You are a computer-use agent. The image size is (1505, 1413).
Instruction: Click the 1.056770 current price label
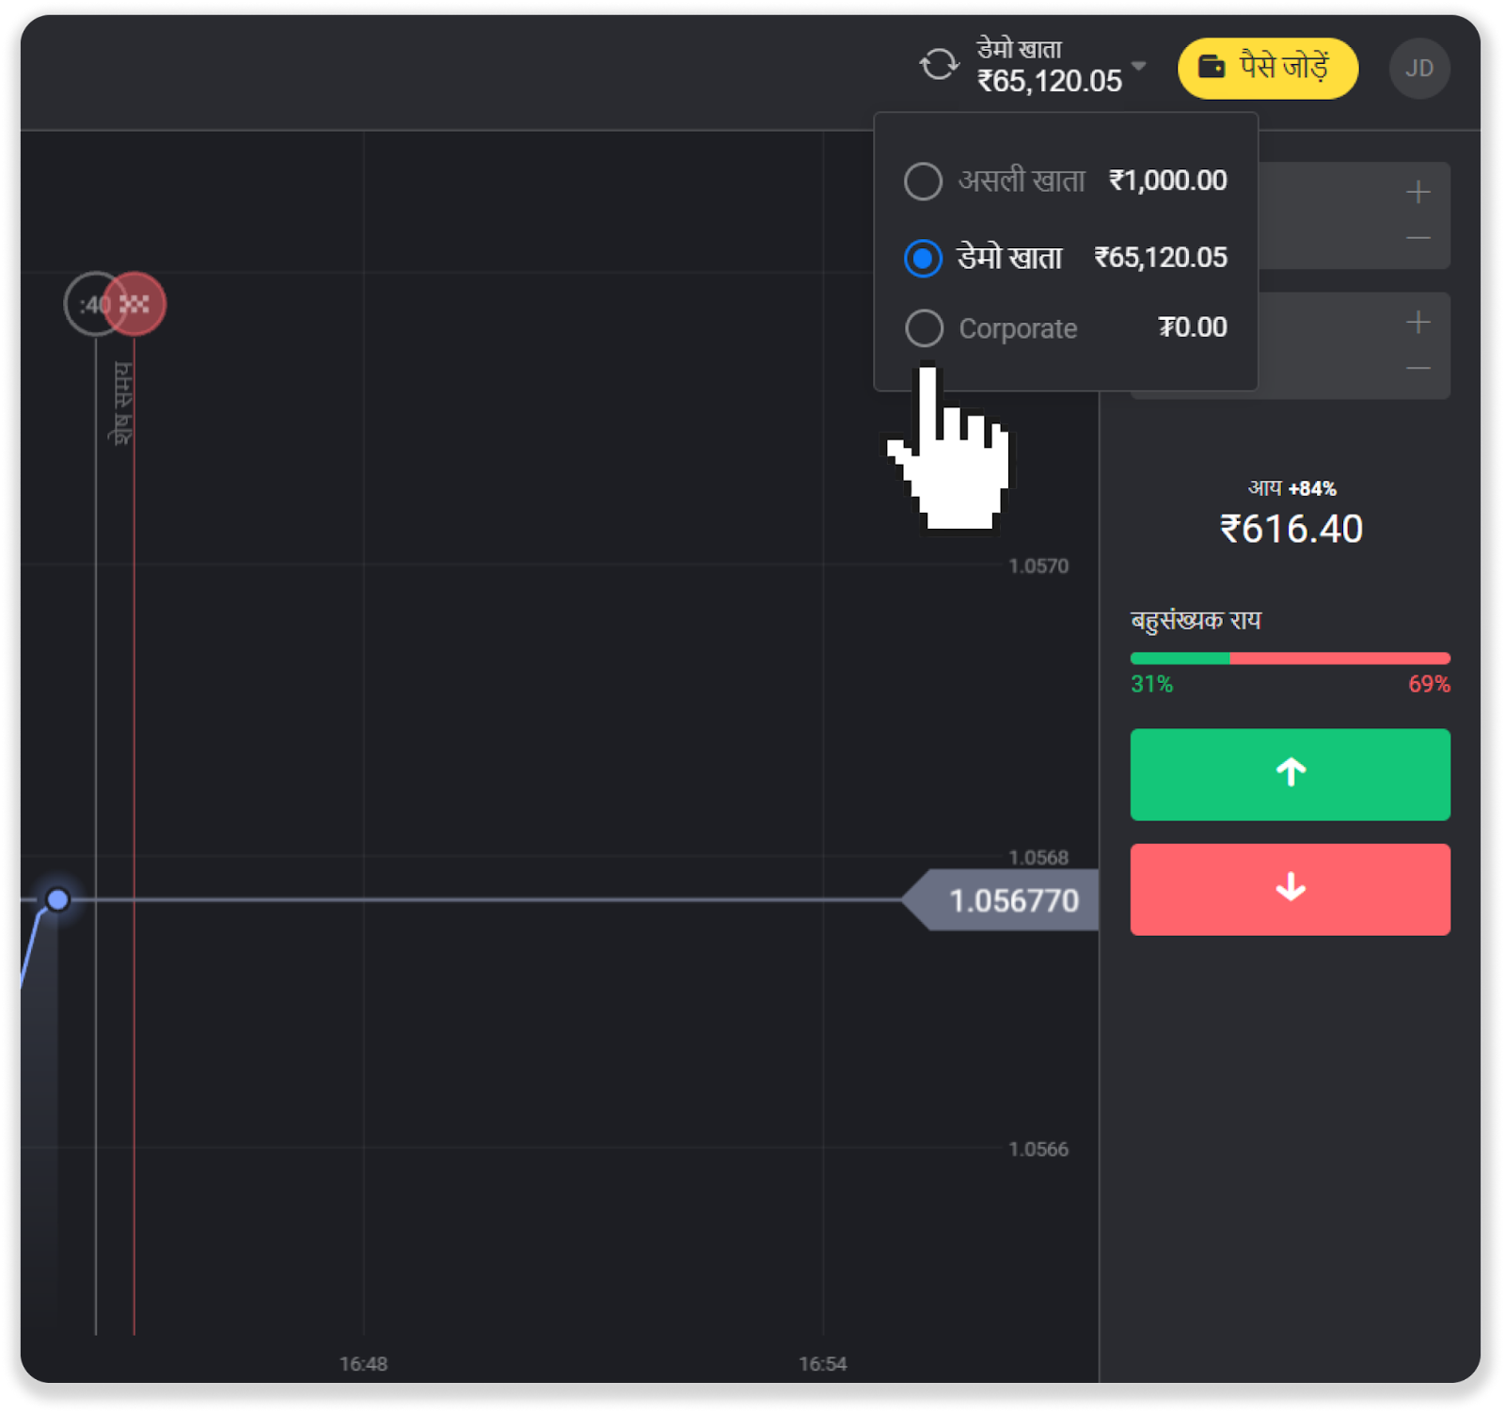pos(1011,900)
